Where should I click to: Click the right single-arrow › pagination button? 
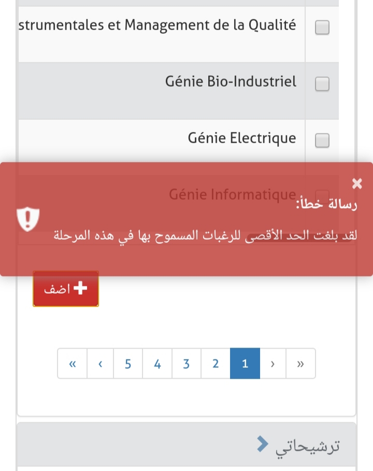click(x=272, y=364)
